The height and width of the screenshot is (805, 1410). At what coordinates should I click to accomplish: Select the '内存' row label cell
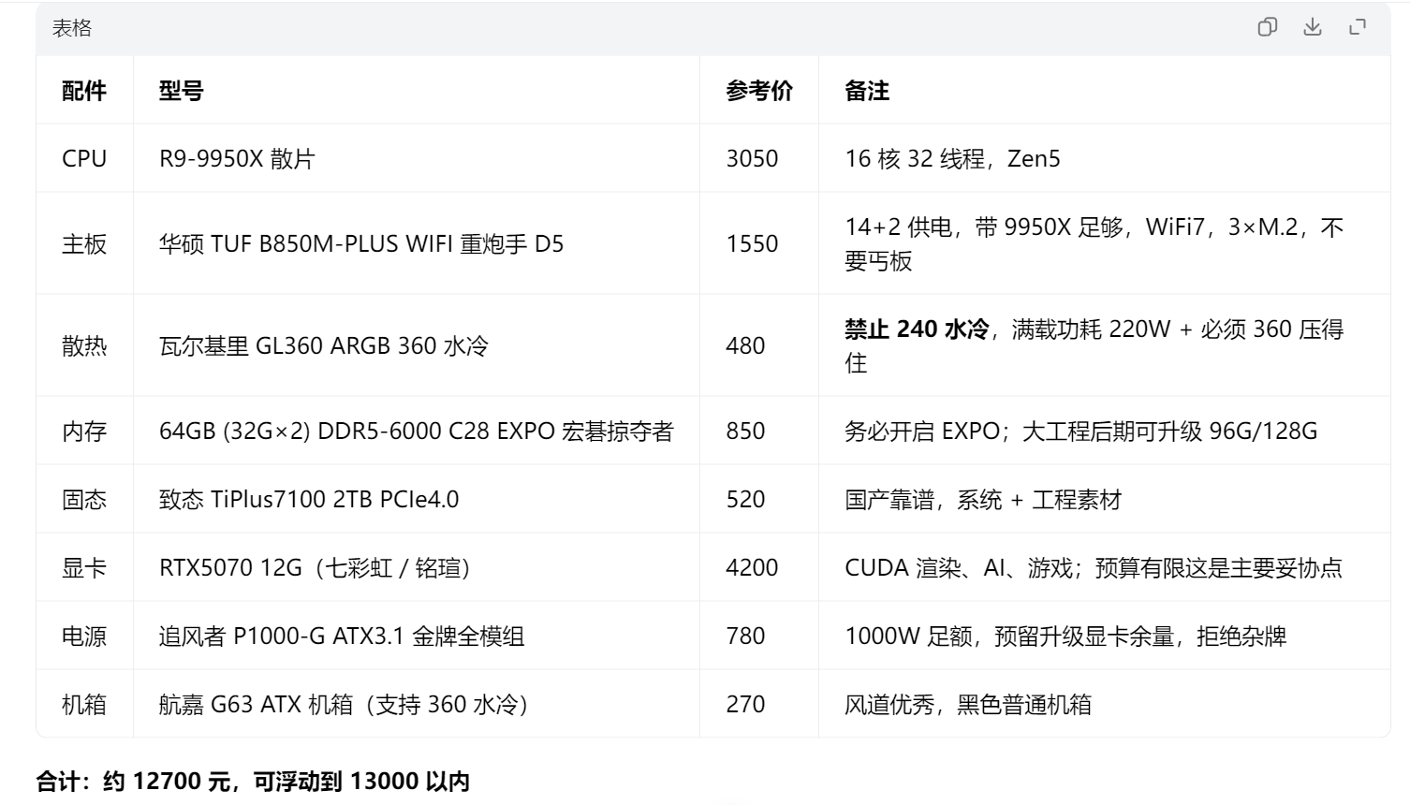(84, 431)
